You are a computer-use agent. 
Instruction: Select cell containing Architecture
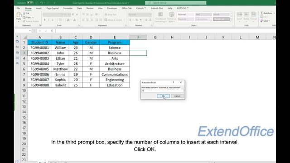click(x=115, y=64)
